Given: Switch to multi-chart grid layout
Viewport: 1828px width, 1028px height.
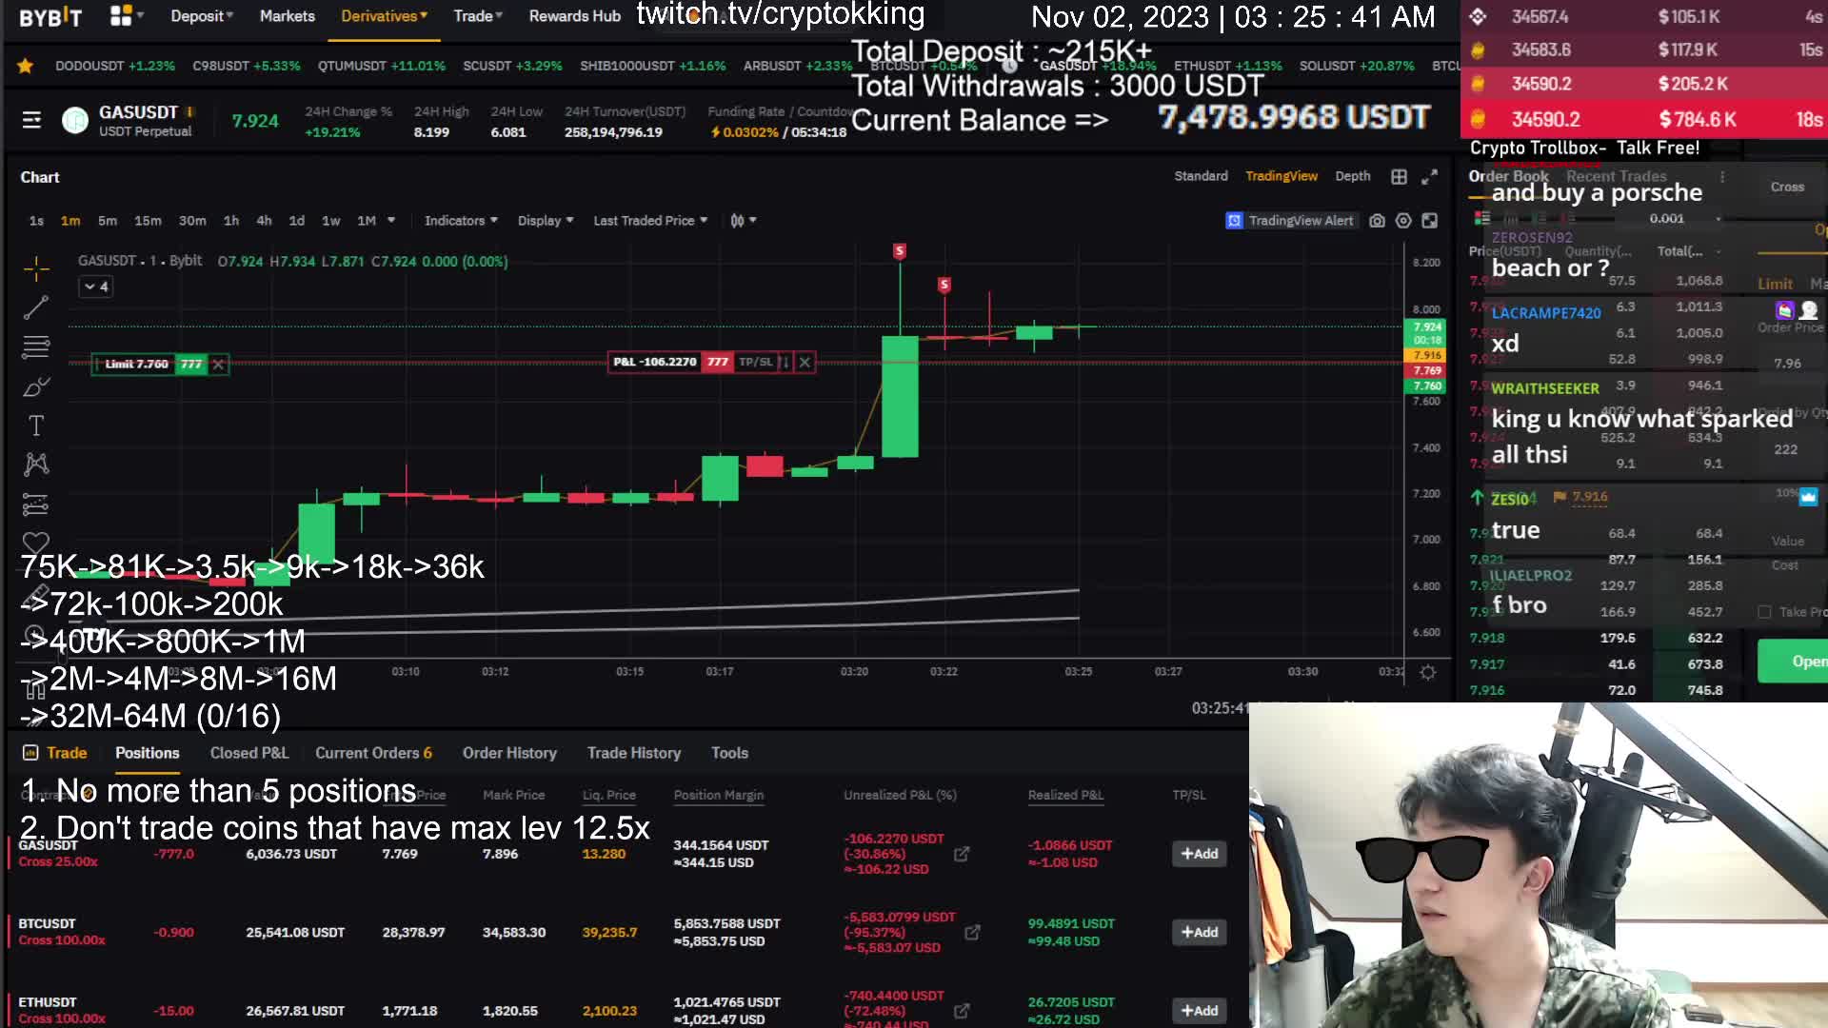Looking at the screenshot, I should tap(1399, 177).
